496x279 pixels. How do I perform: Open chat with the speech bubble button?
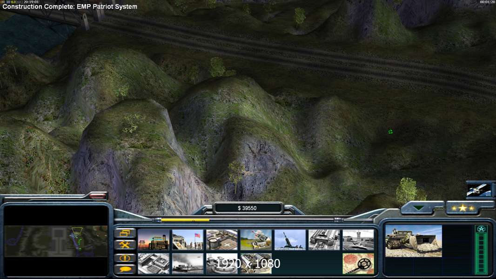[125, 269]
